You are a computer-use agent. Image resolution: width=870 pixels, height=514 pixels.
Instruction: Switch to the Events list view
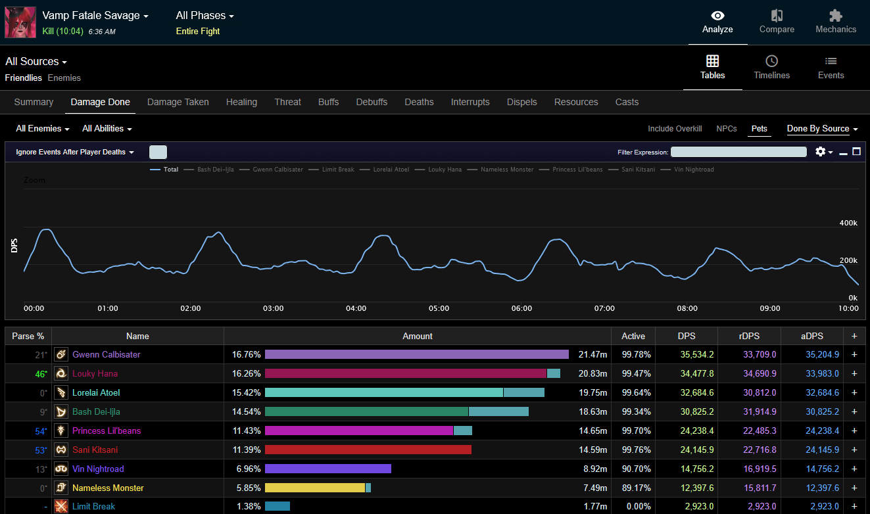tap(831, 68)
